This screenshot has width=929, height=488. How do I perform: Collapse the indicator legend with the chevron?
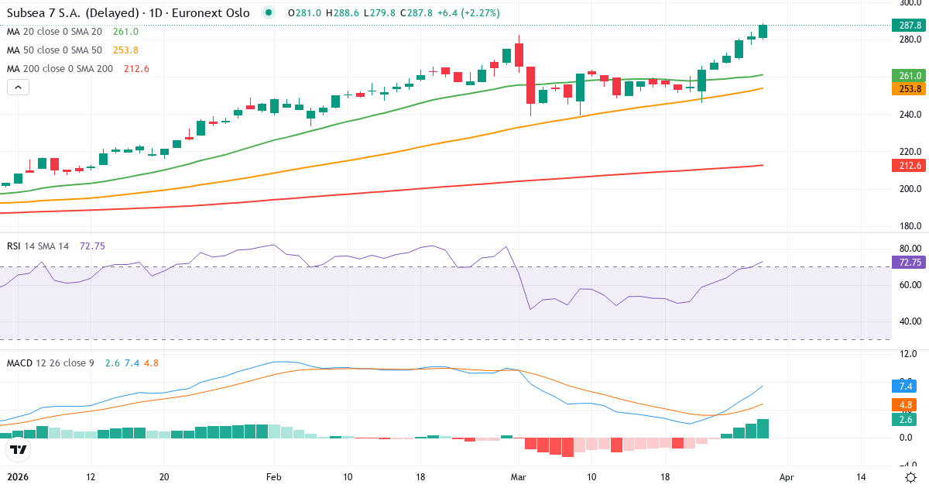(x=18, y=87)
